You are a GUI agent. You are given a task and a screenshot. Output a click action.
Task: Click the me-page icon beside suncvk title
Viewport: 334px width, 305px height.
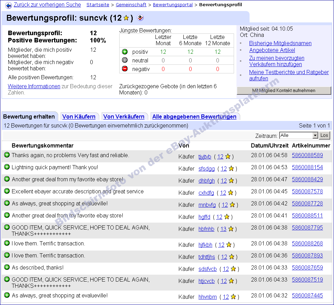click(x=140, y=18)
